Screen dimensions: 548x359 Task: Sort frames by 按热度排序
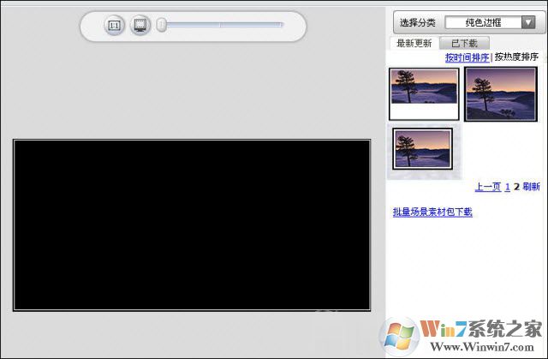pyautogui.click(x=516, y=57)
